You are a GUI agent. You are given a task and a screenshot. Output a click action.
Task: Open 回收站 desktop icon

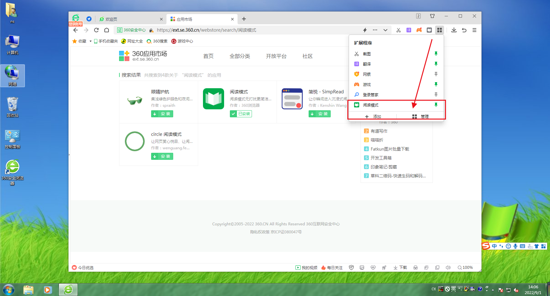click(x=12, y=107)
